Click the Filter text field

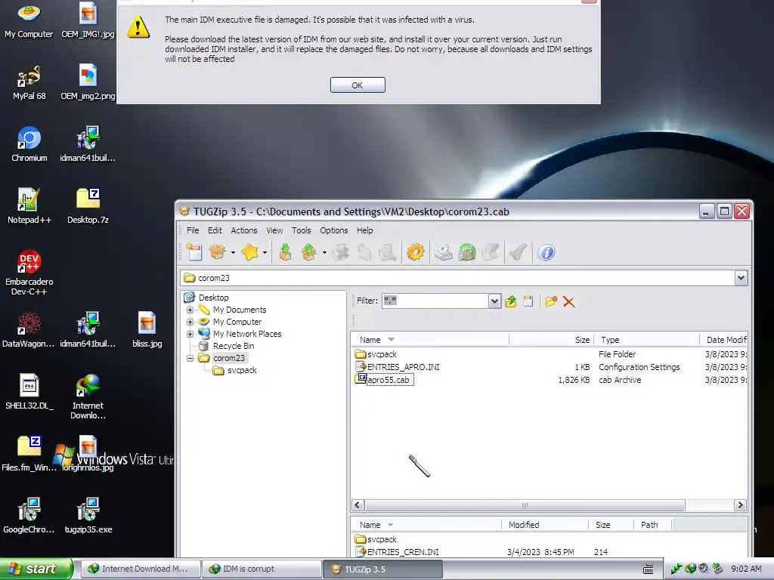[436, 301]
